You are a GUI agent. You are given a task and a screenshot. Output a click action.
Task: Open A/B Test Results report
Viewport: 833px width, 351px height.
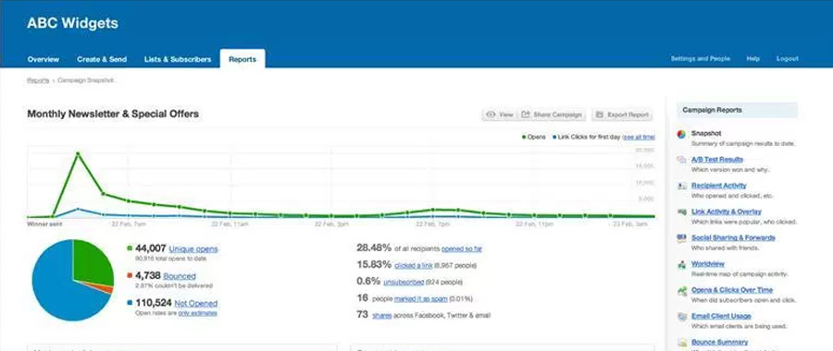tap(717, 160)
